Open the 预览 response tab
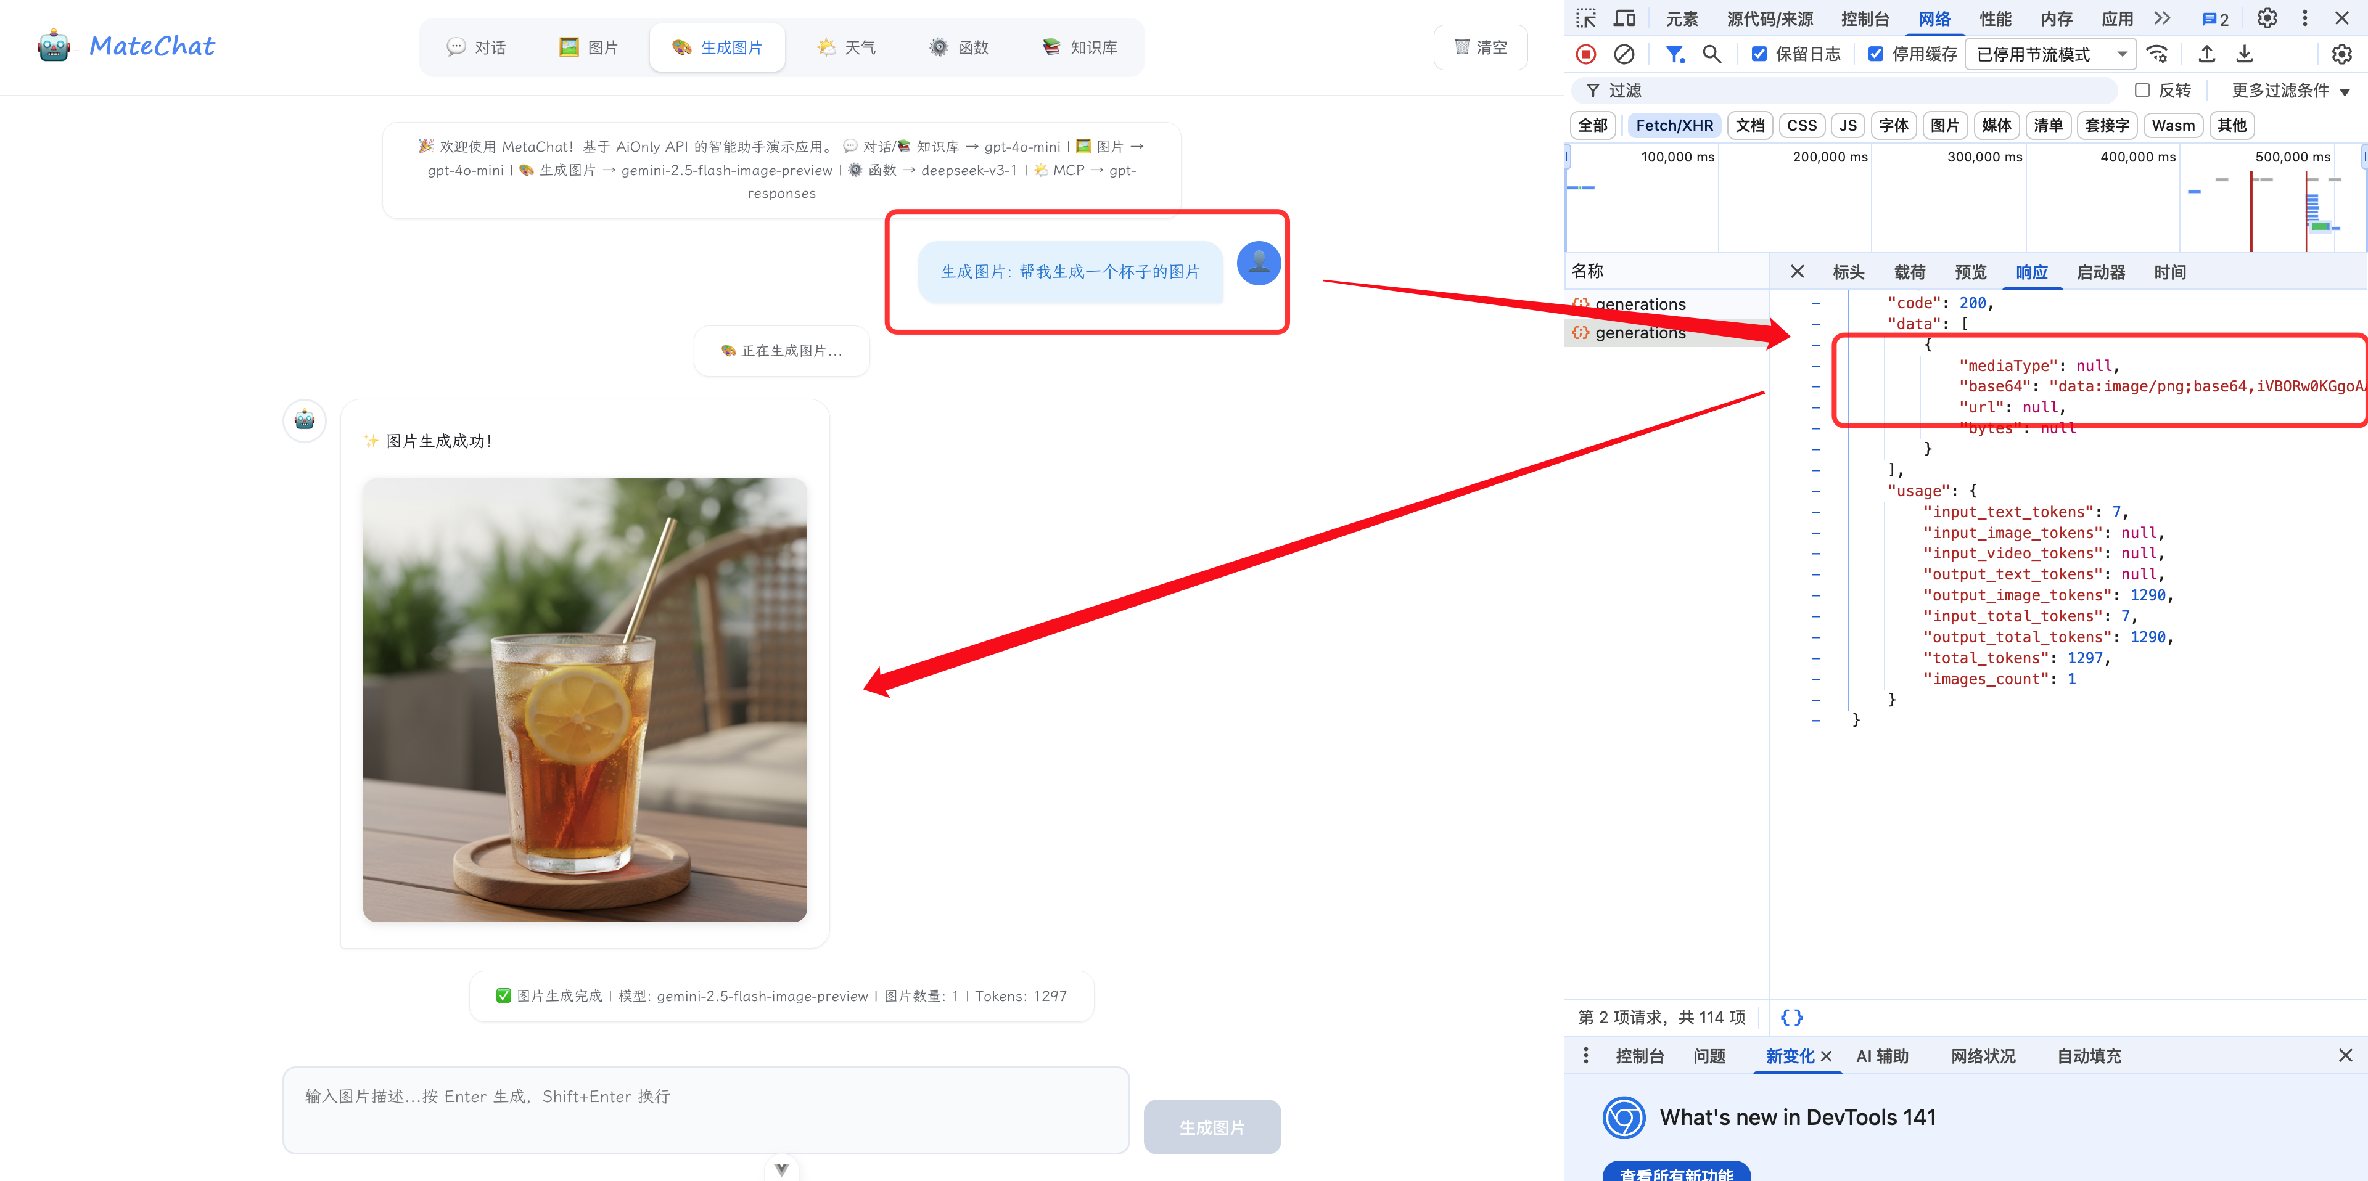Viewport: 2368px width, 1181px height. [1970, 272]
